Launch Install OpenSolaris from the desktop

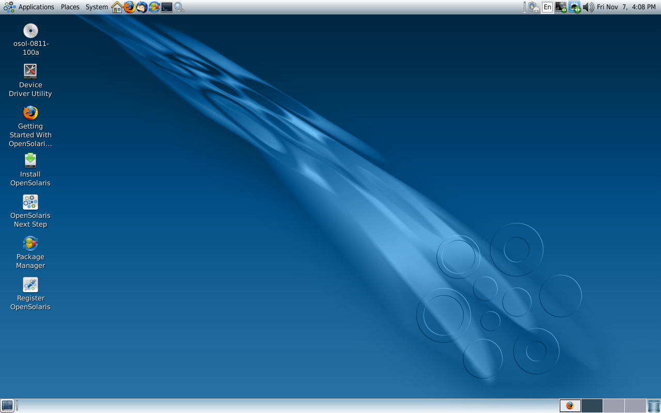[30, 161]
